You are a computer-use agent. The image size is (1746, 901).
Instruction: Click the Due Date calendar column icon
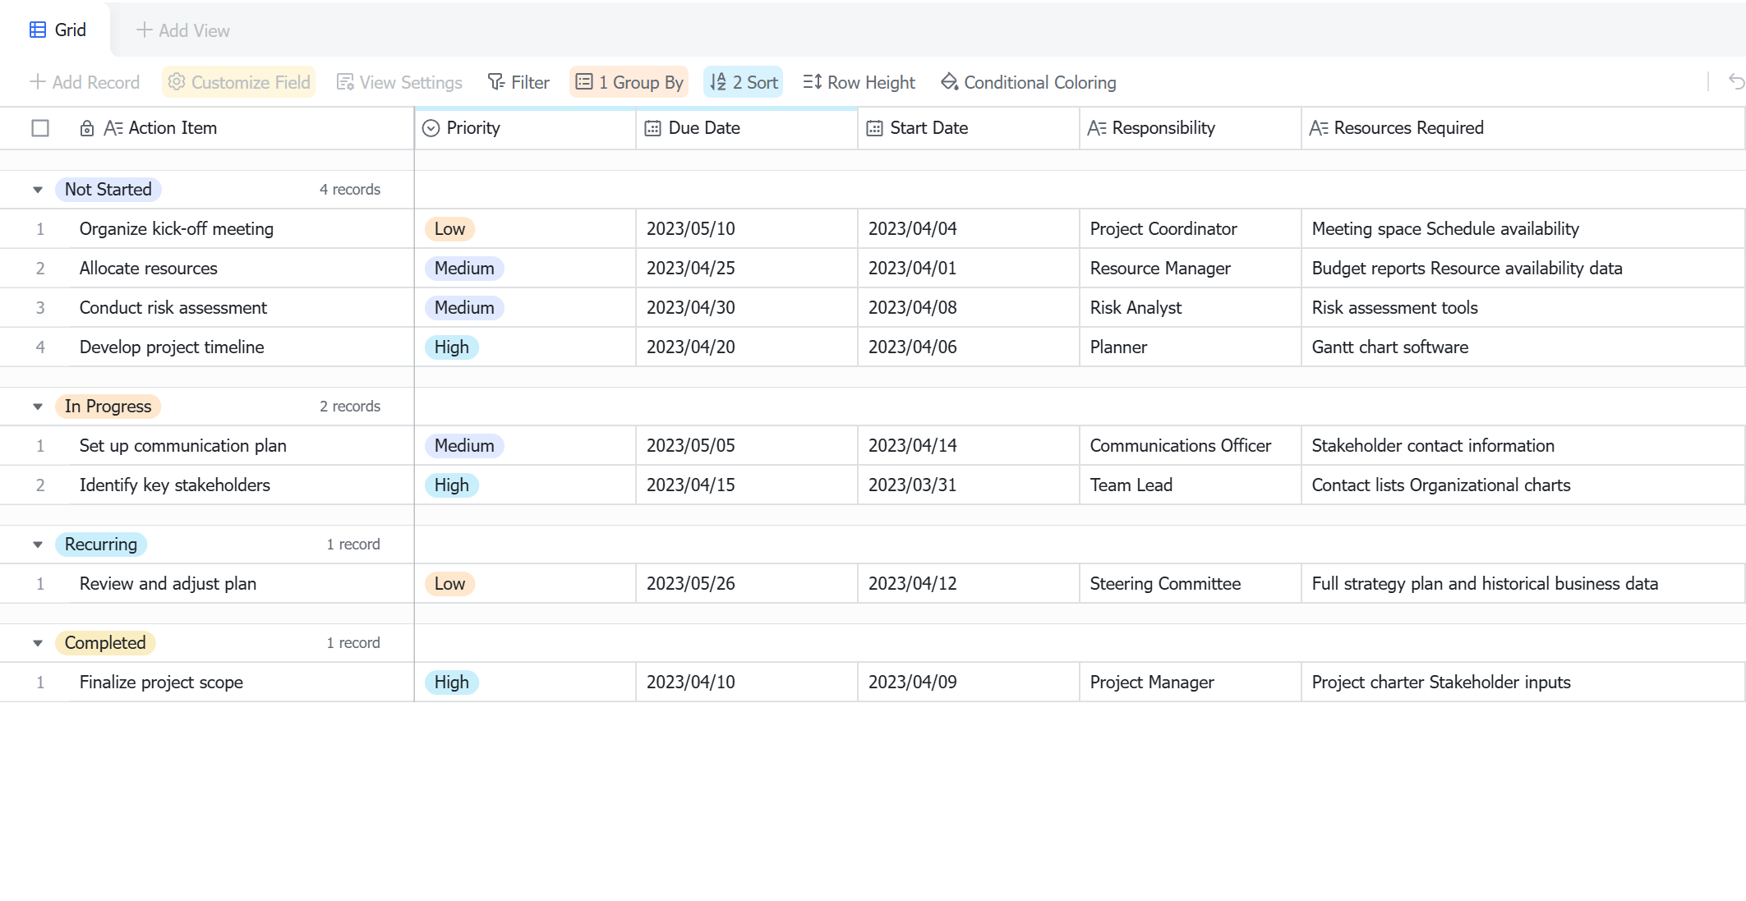pos(652,128)
